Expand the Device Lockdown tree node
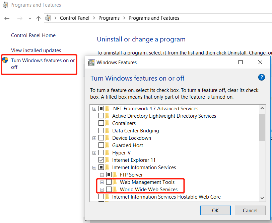This screenshot has height=223, width=272. [94, 138]
